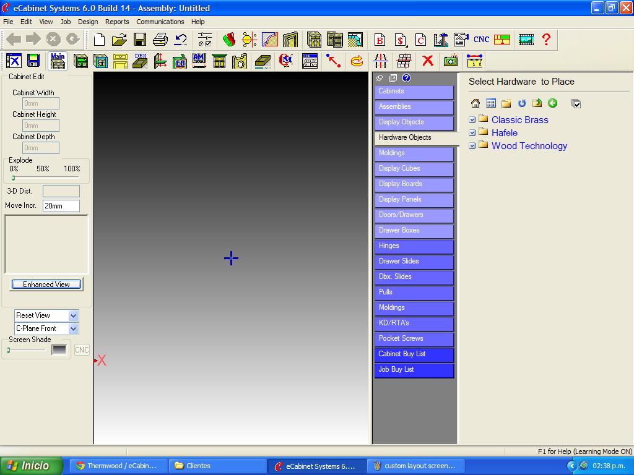Open the ruler measure tool
Screen dimensions: 634x475
pos(474,61)
